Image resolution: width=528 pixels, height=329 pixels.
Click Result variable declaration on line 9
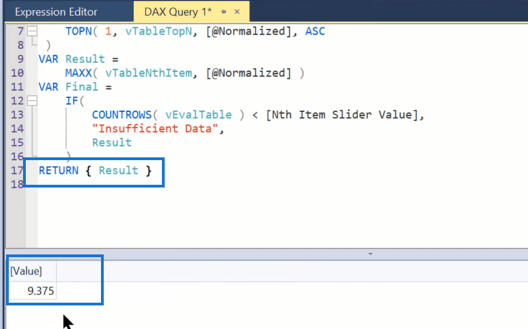[x=85, y=59]
